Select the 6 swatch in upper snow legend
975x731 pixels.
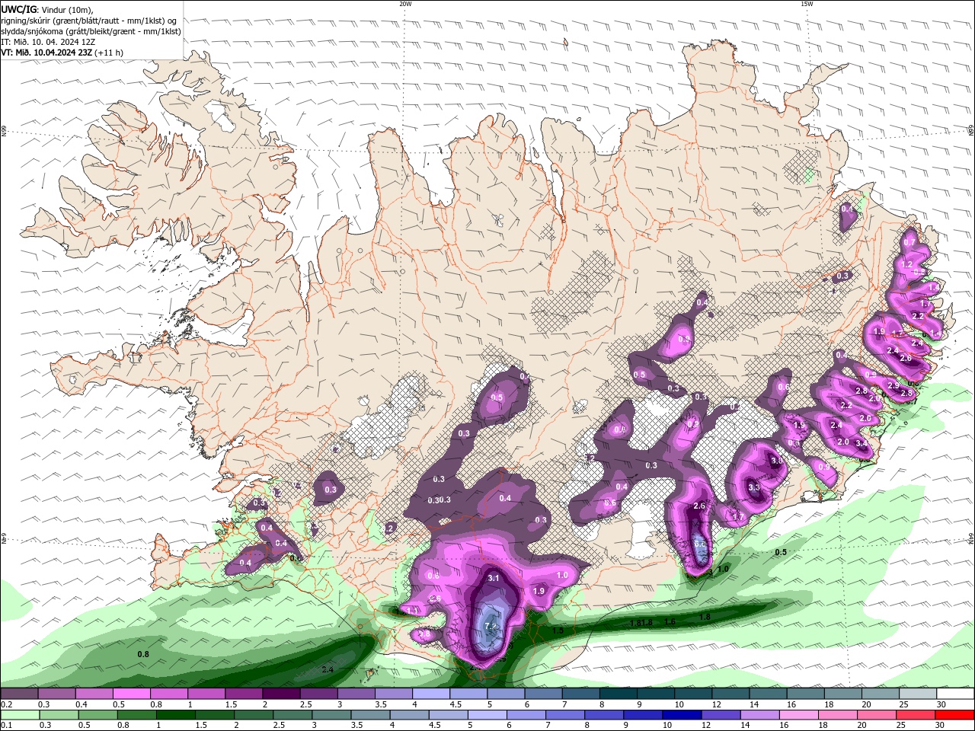point(543,694)
